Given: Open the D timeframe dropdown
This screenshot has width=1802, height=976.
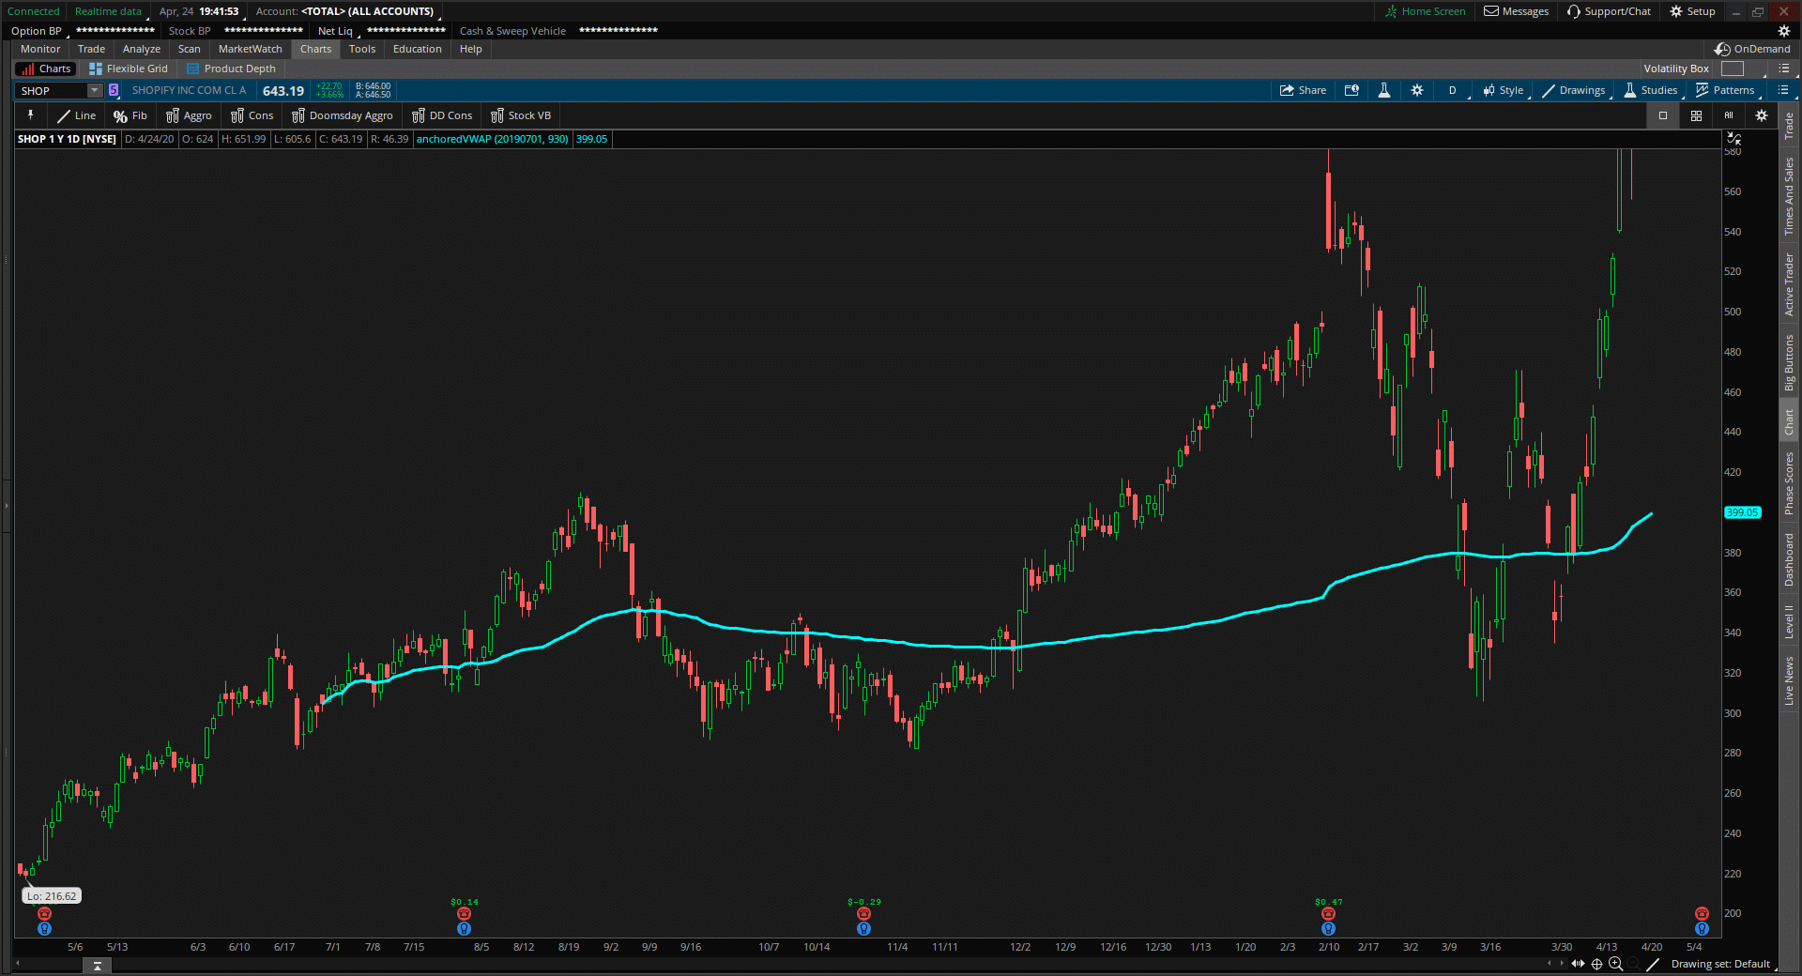Looking at the screenshot, I should pyautogui.click(x=1453, y=90).
